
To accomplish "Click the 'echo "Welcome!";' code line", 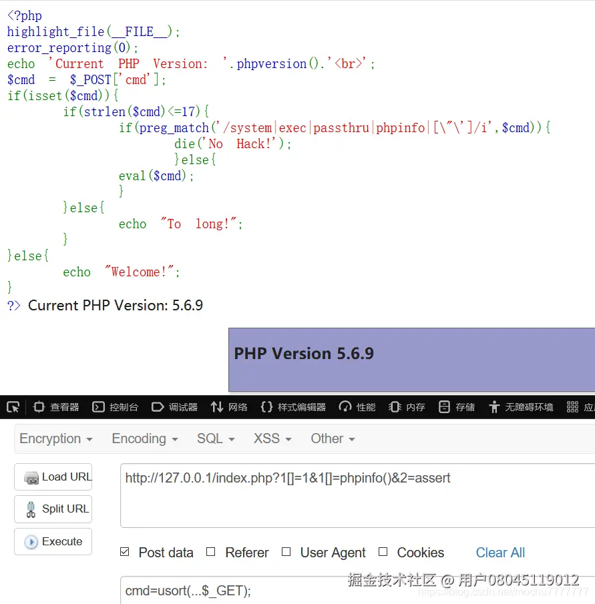I will coord(122,272).
